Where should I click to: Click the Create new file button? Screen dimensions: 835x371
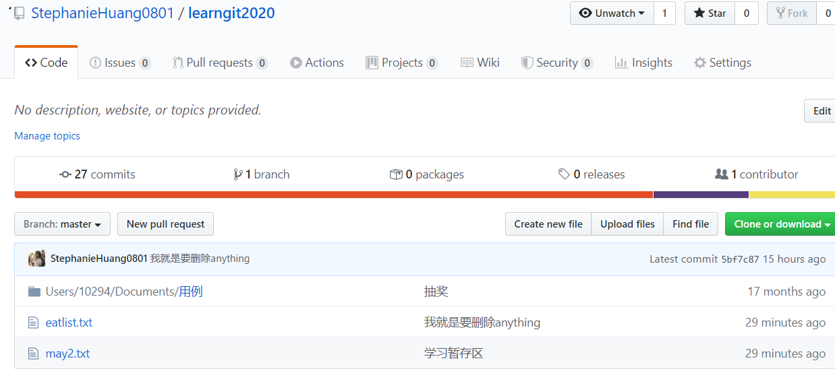(548, 224)
